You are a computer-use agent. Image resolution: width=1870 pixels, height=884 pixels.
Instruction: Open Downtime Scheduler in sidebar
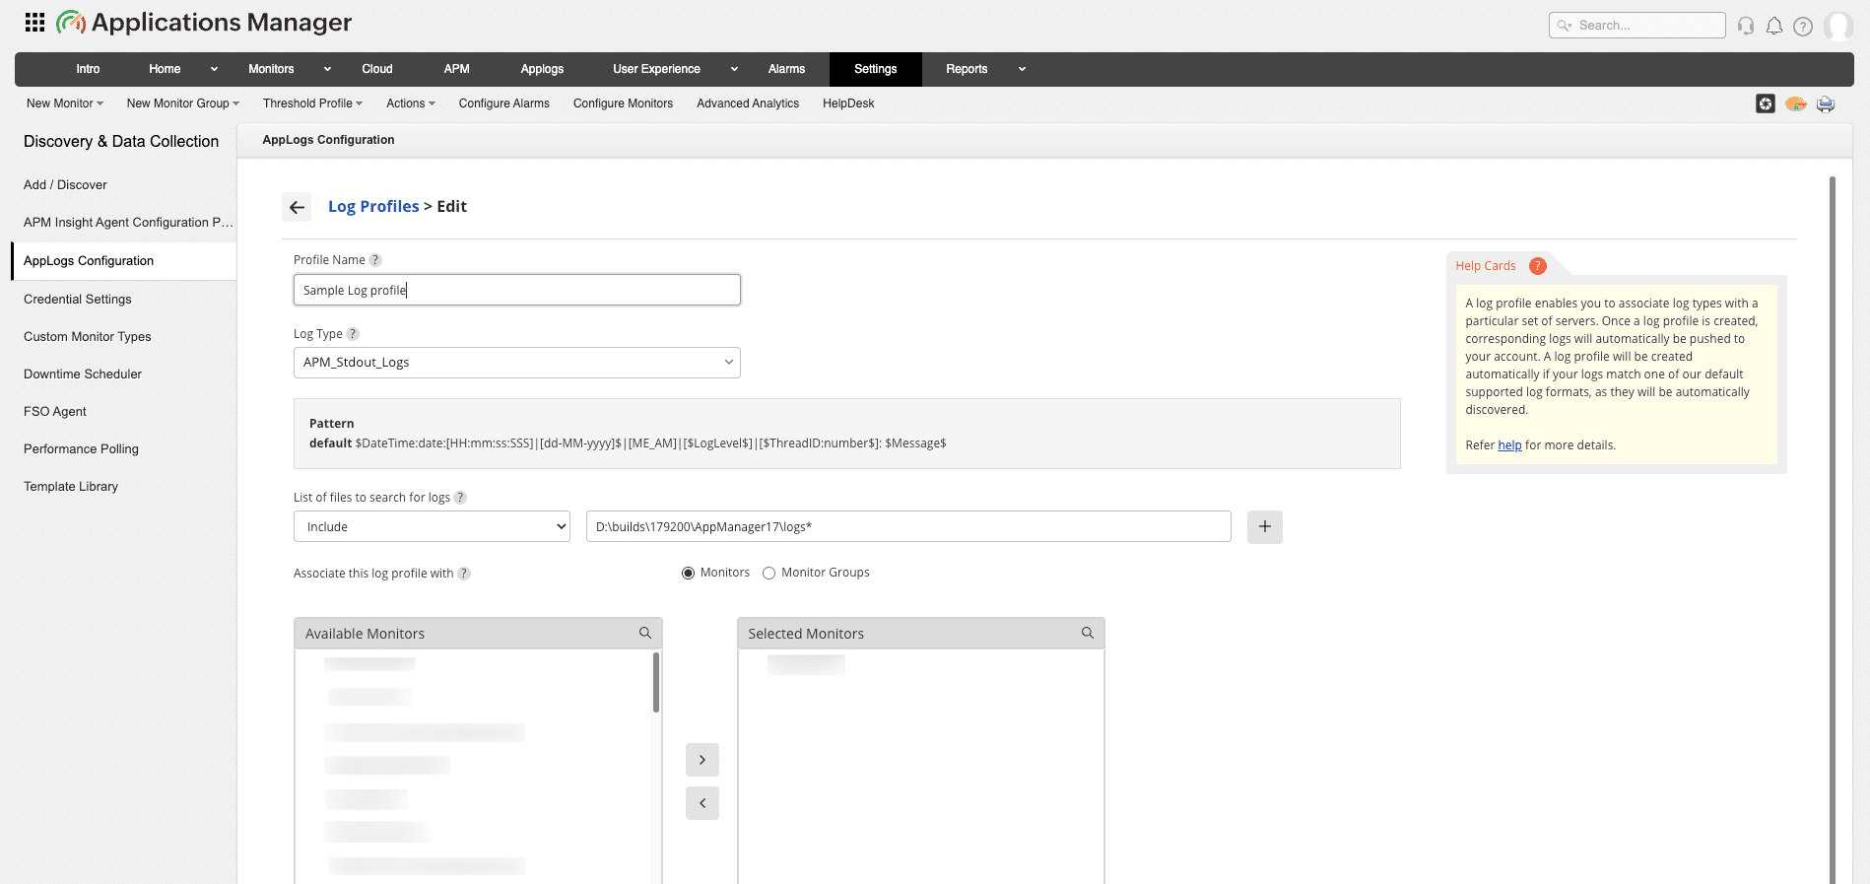83,374
